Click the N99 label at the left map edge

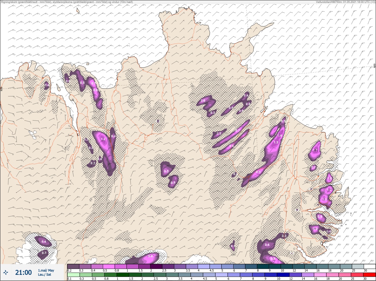[1, 88]
